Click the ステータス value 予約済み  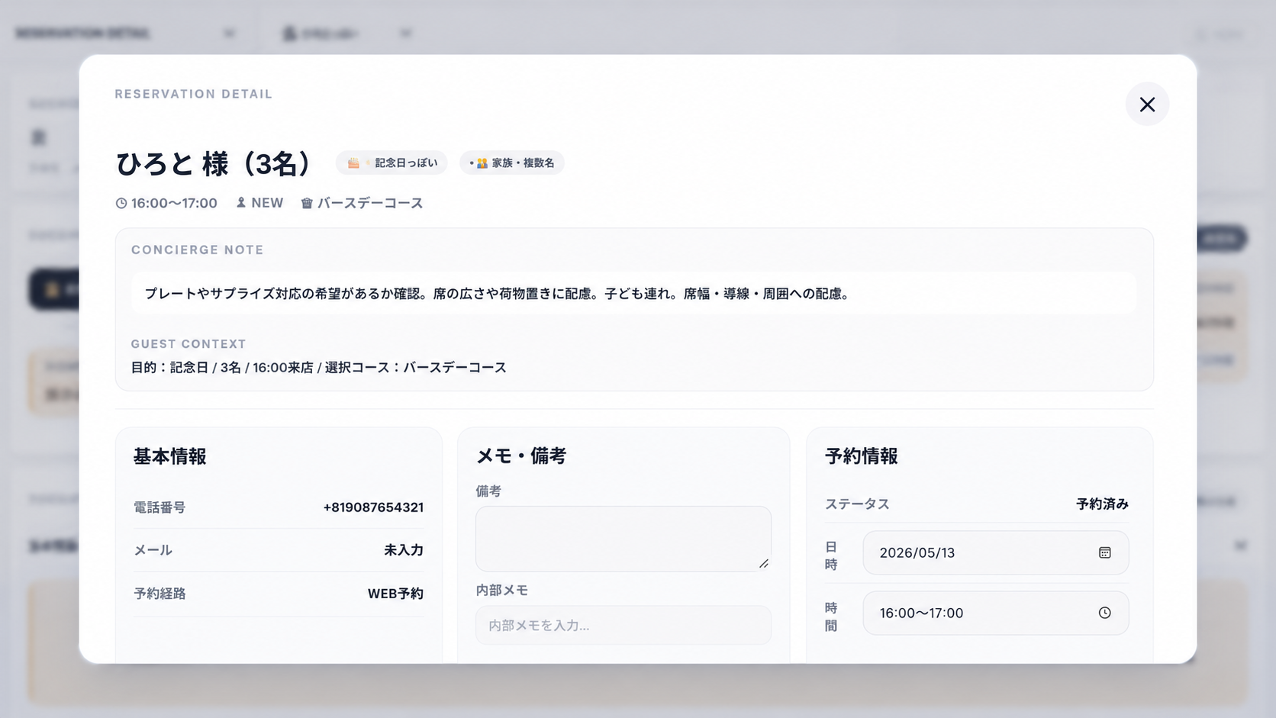pyautogui.click(x=1102, y=504)
